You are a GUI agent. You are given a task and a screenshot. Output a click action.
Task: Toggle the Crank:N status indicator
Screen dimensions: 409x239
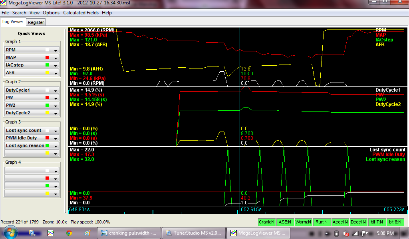click(x=267, y=222)
